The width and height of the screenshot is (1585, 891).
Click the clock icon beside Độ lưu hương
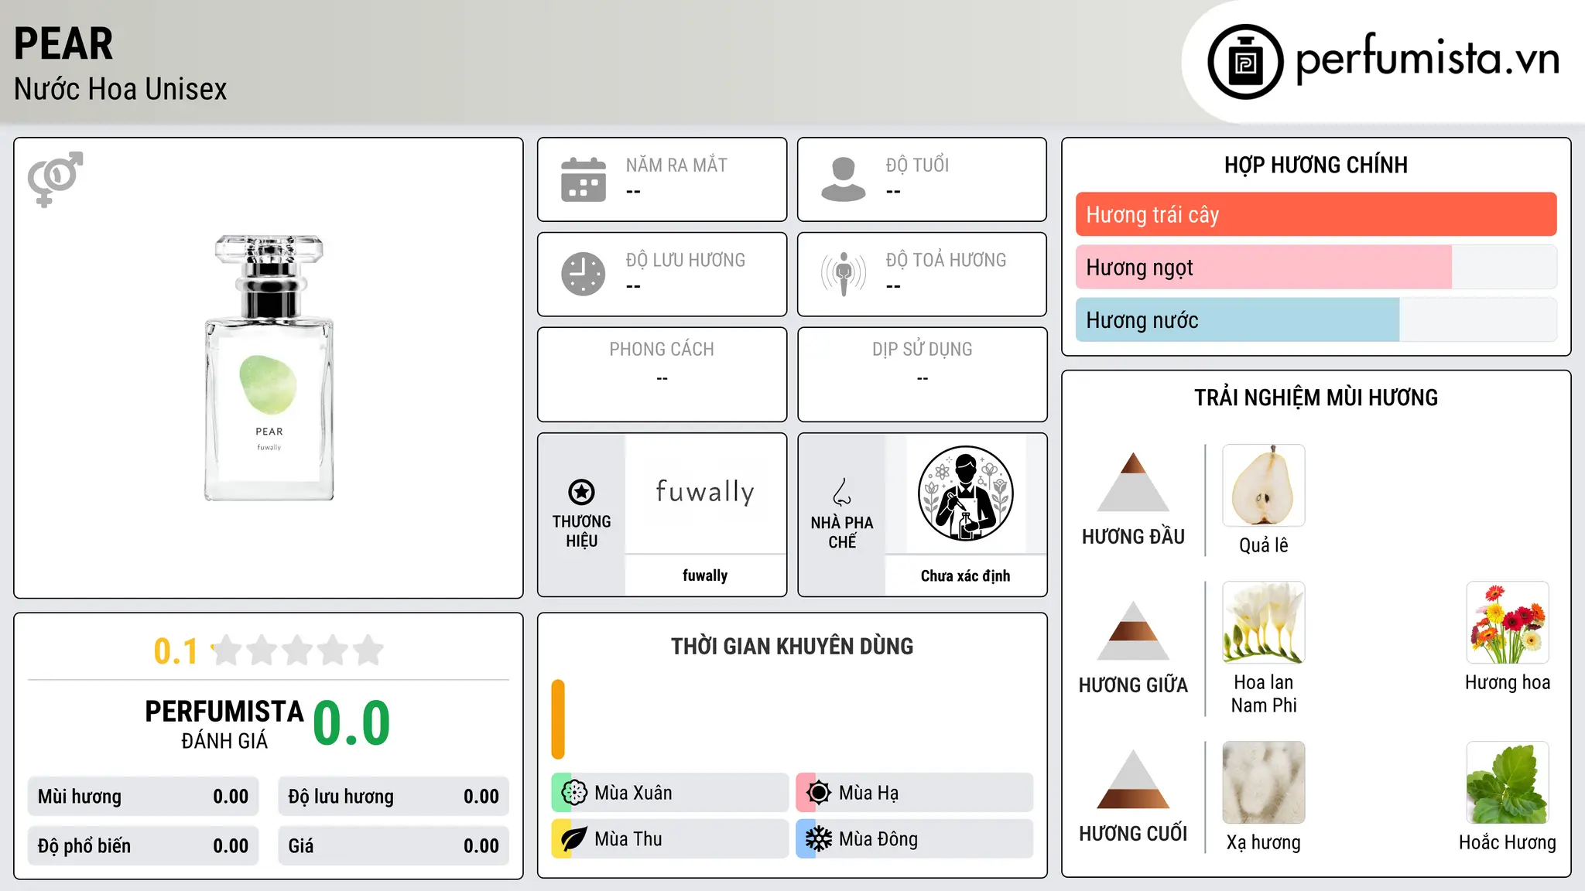pos(584,274)
